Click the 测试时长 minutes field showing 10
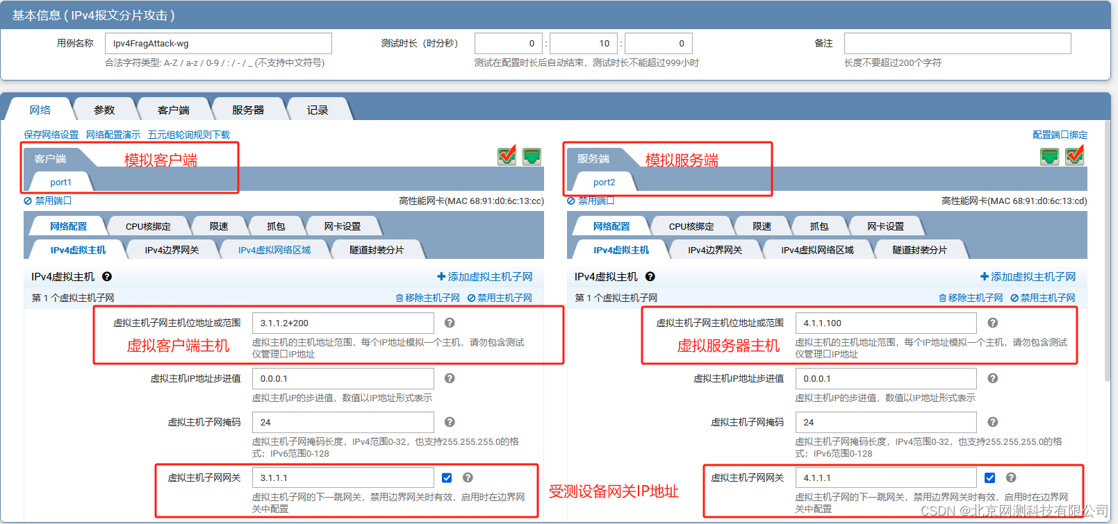 (584, 43)
